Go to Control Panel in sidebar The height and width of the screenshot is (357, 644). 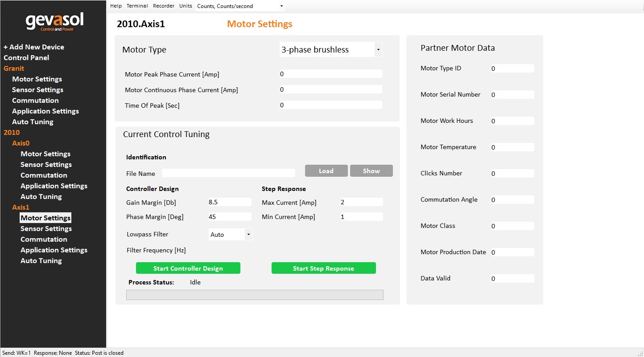pyautogui.click(x=26, y=57)
